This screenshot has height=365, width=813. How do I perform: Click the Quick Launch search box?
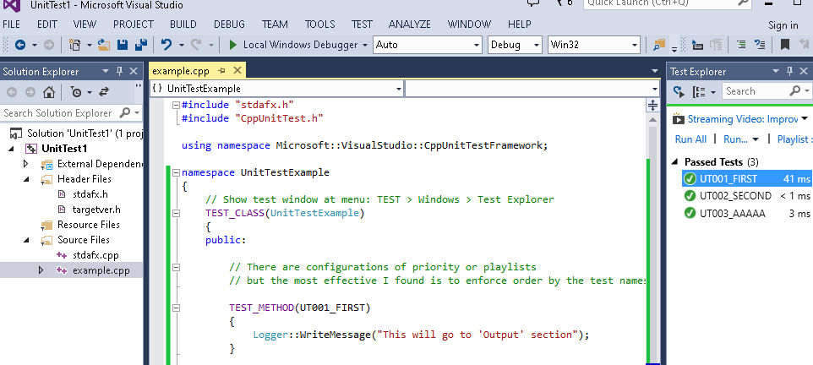[668, 4]
